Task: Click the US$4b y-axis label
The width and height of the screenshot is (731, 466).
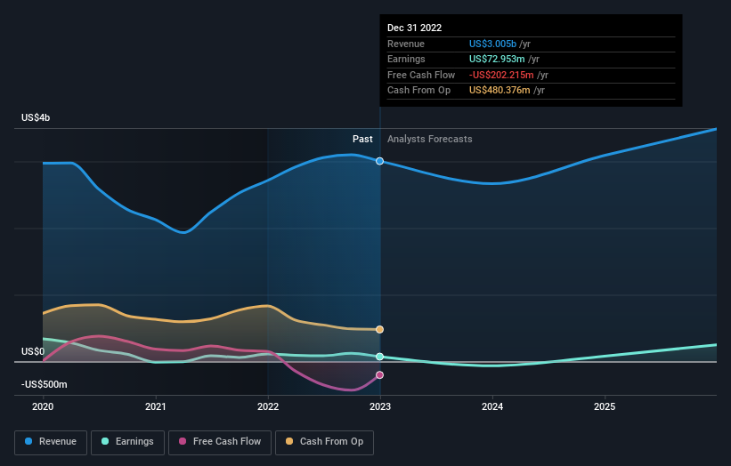Action: coord(36,117)
